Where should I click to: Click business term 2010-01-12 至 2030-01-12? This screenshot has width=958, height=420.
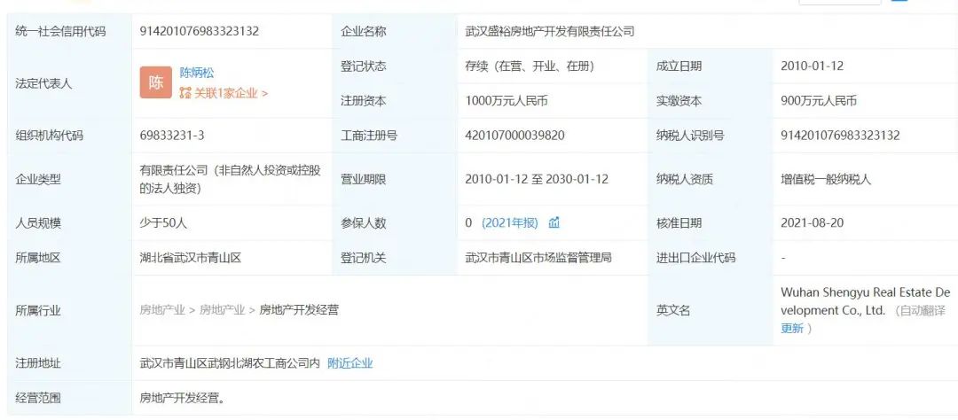537,180
